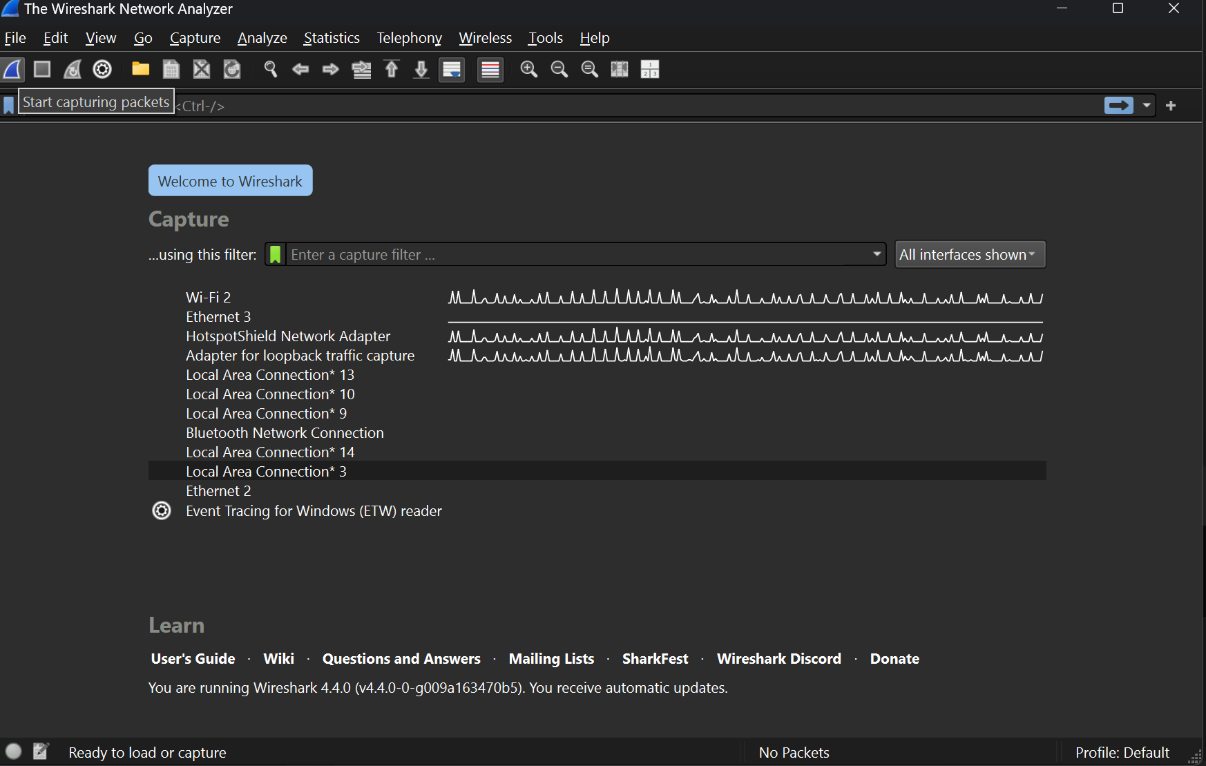Select the Ethernet 3 interface
This screenshot has width=1206, height=766.
(597, 317)
